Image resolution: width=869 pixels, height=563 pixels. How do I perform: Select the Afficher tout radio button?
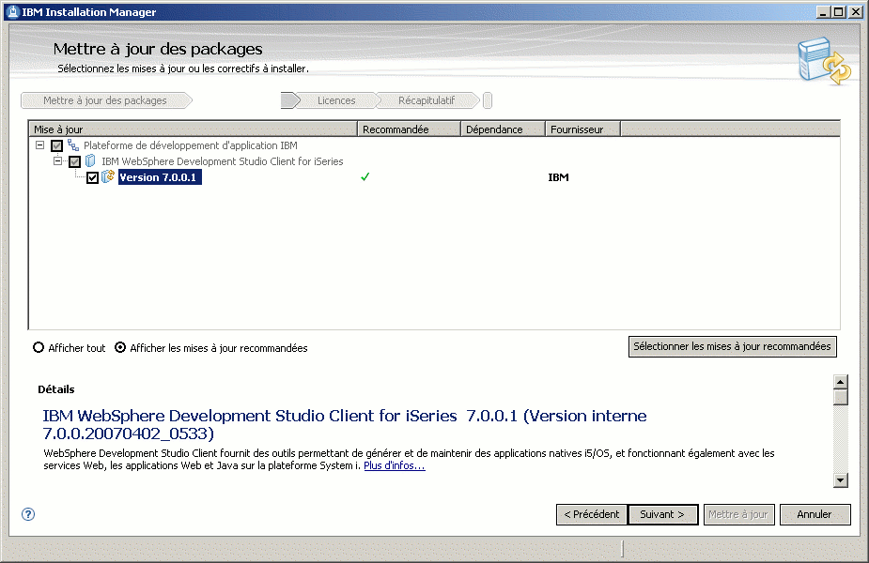39,348
